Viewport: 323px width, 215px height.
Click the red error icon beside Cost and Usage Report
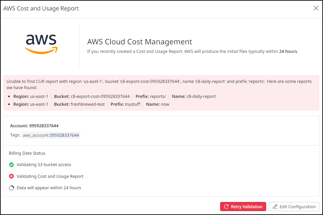[11, 176]
